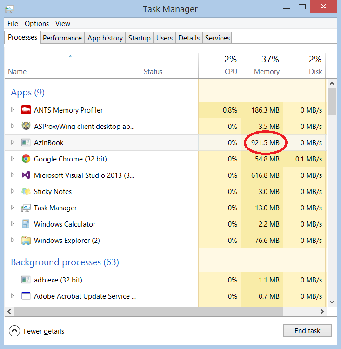Sort by the Name column header
Viewport: 341px width, 349px height.
[x=72, y=66]
